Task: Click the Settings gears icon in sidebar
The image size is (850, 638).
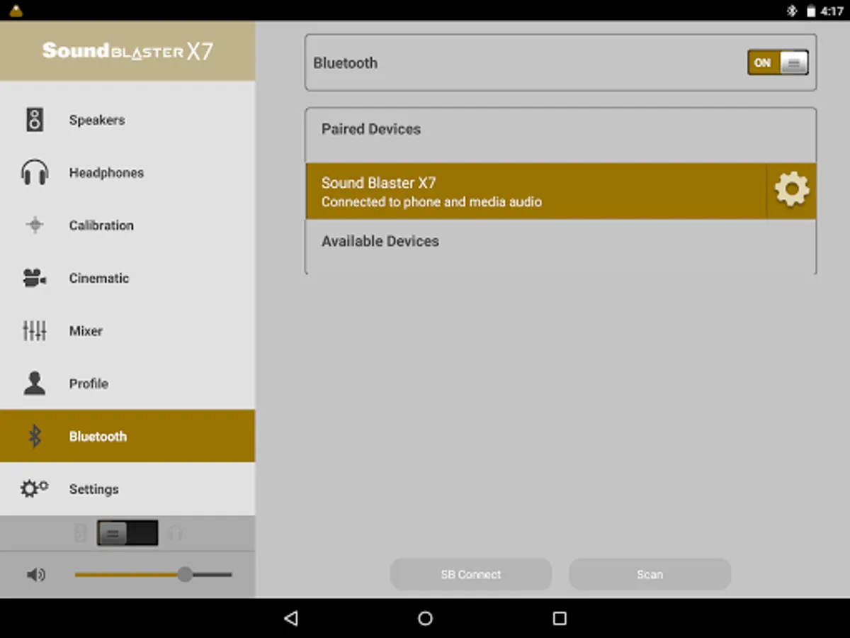Action: click(x=35, y=488)
